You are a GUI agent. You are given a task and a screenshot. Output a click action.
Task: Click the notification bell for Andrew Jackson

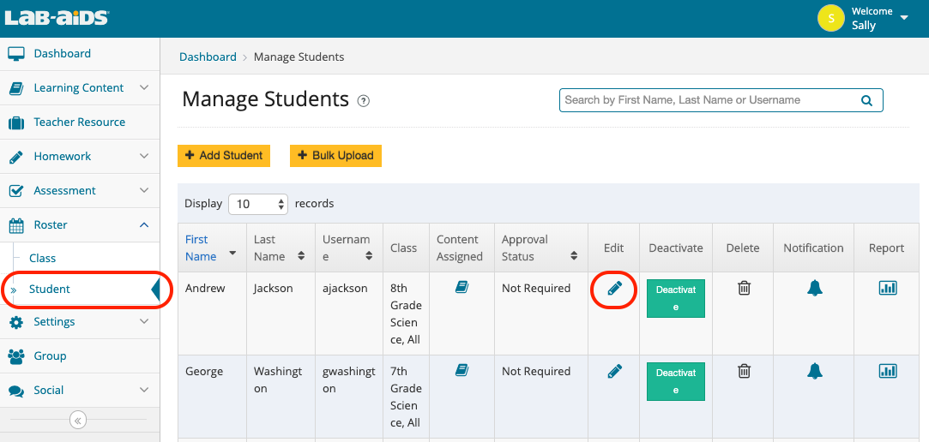click(x=814, y=289)
